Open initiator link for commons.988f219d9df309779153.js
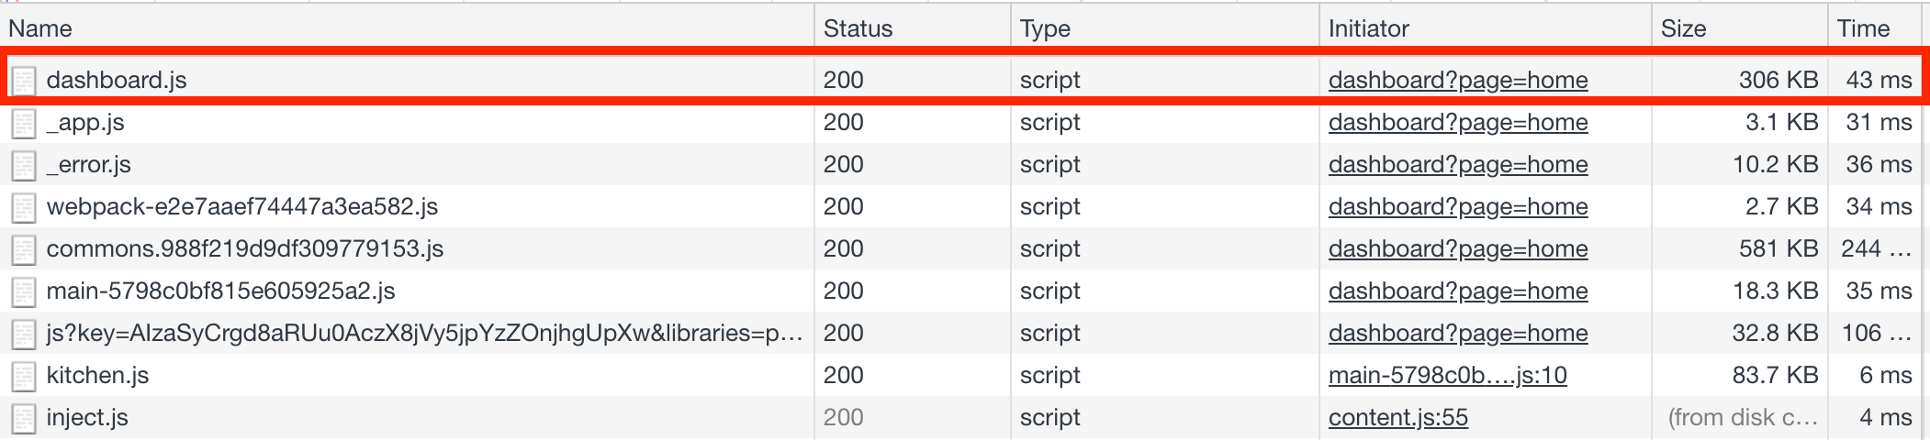This screenshot has height=440, width=1930. [x=1458, y=248]
